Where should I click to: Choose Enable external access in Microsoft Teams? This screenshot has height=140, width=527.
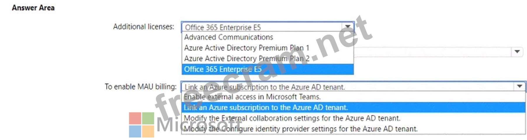(x=252, y=97)
